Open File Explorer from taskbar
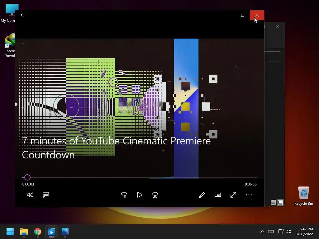This screenshot has height=239, width=319. tap(24, 232)
